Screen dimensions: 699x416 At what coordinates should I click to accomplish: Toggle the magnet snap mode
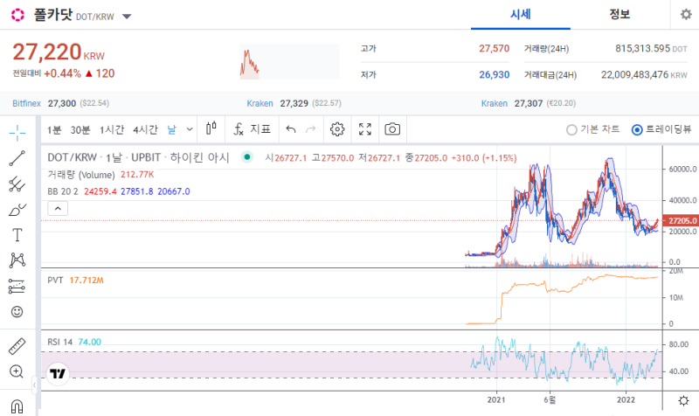point(17,406)
